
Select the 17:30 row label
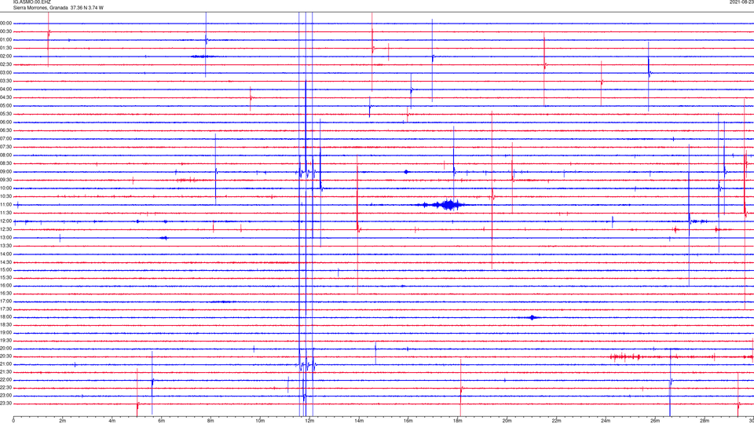pyautogui.click(x=6, y=309)
